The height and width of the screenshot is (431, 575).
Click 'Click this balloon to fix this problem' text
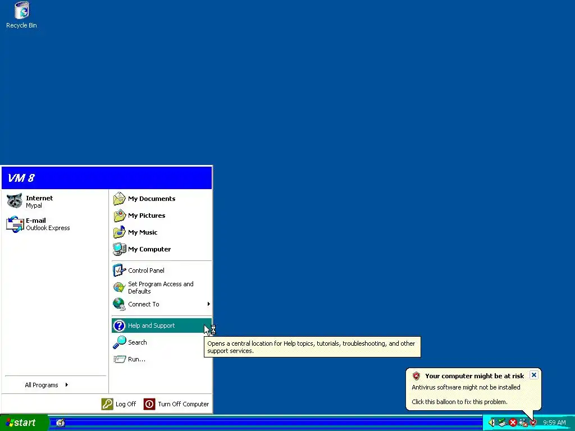459,402
